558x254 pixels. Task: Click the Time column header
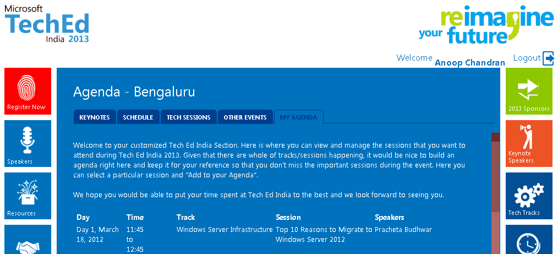135,217
